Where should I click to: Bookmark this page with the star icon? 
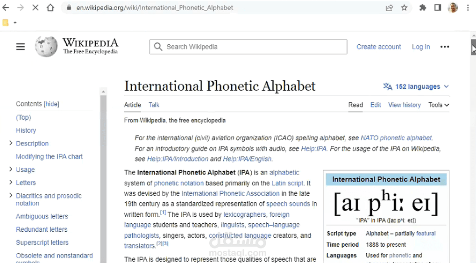[x=404, y=7]
